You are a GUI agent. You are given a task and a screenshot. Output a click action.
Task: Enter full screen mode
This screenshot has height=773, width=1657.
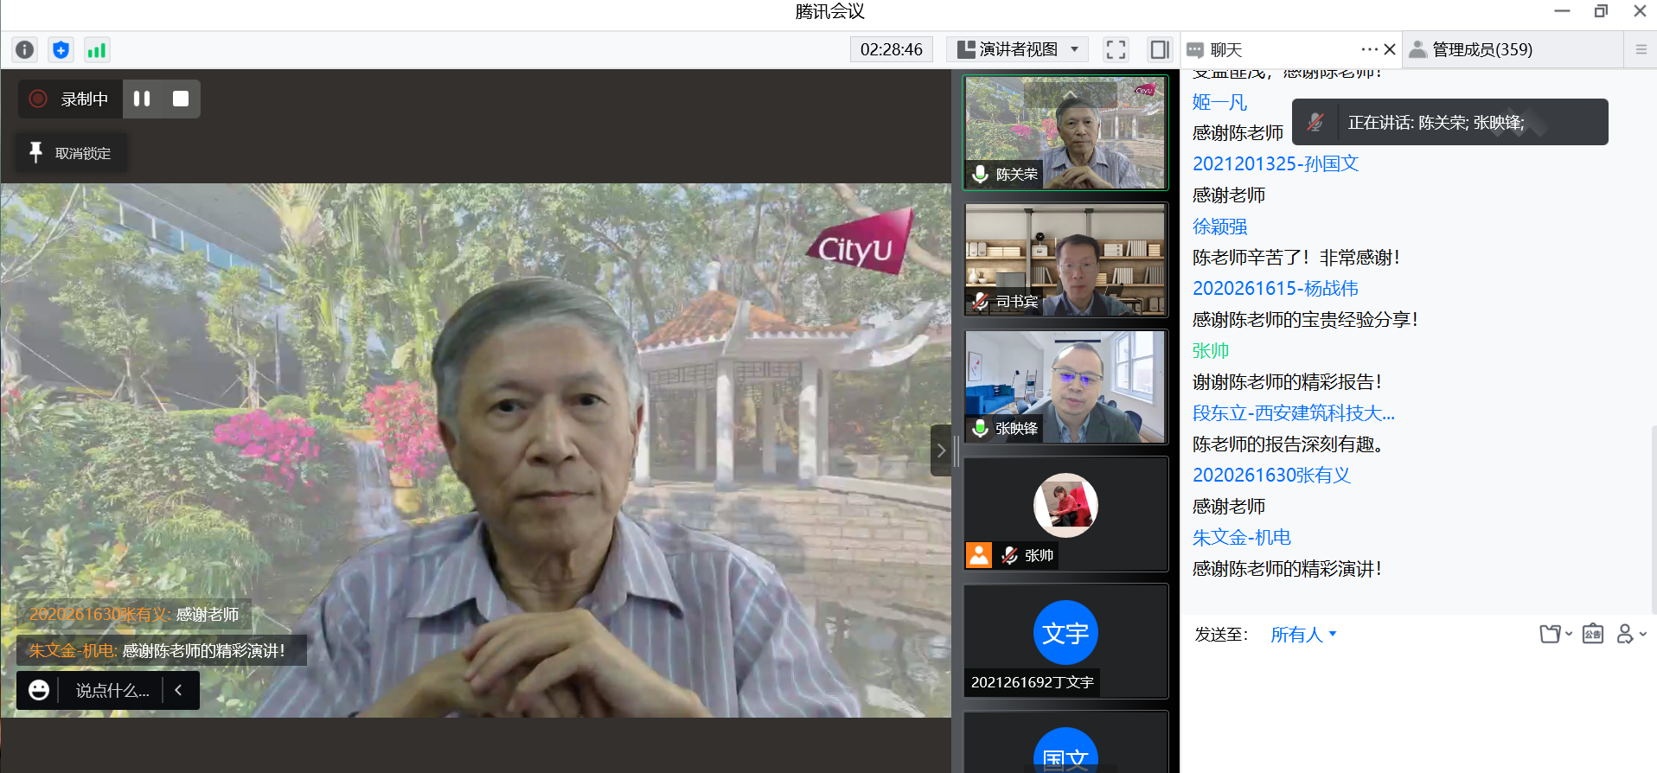(1116, 50)
